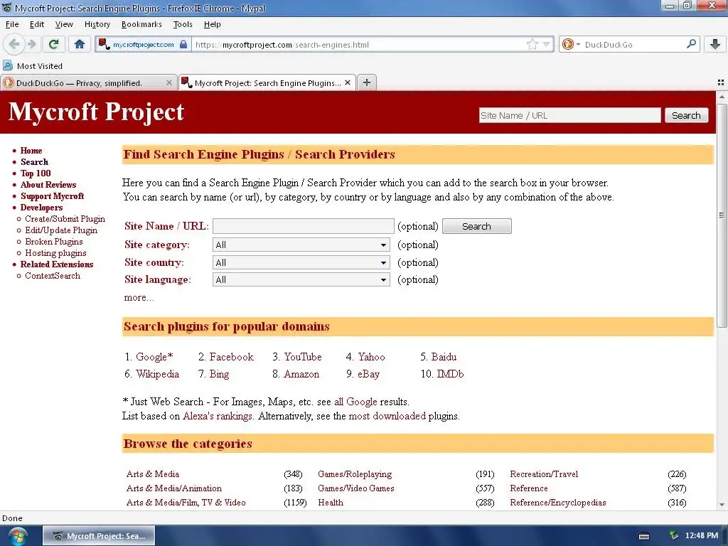
Task: Click the scrollbar down arrow
Action: tap(722, 505)
